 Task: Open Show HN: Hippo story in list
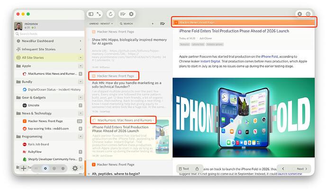129,42
